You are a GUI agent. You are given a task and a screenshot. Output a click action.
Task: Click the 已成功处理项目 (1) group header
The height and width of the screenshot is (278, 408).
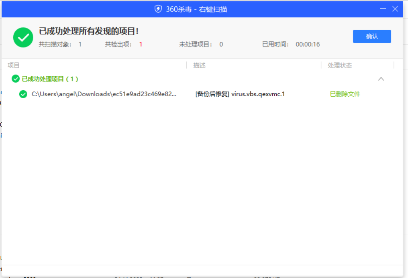click(50, 79)
